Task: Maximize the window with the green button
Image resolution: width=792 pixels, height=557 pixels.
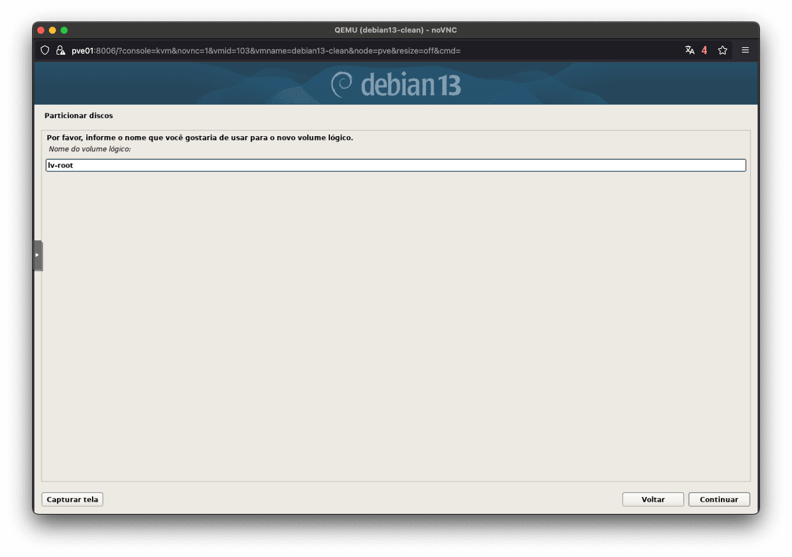Action: [64, 30]
